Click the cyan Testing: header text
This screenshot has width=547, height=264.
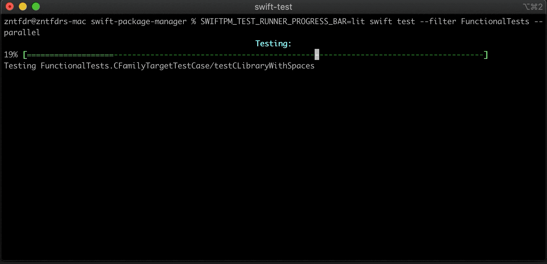pyautogui.click(x=273, y=44)
